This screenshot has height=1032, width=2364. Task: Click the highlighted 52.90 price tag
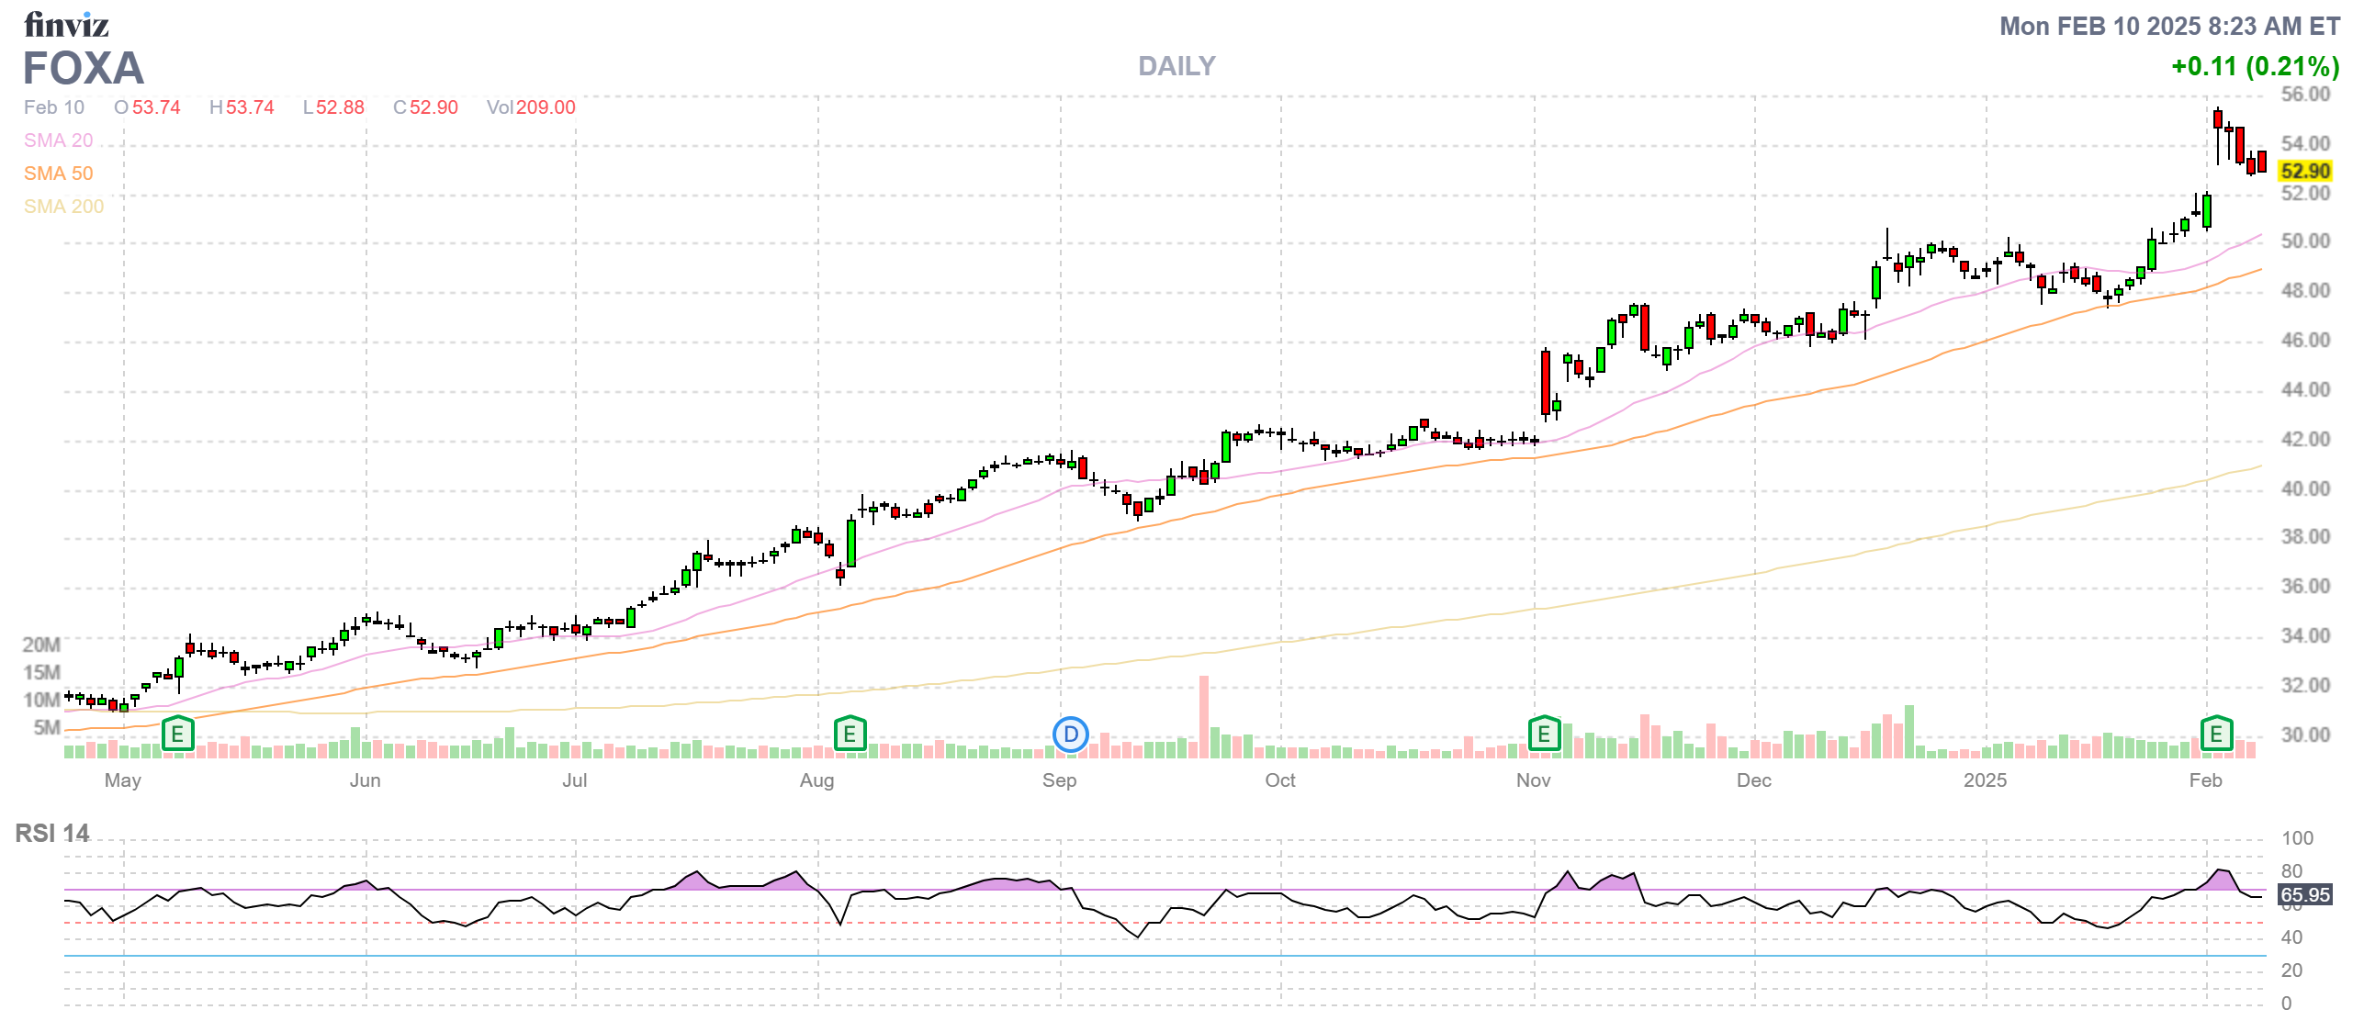(x=2305, y=171)
